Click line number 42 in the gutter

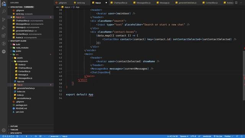coord(60,54)
